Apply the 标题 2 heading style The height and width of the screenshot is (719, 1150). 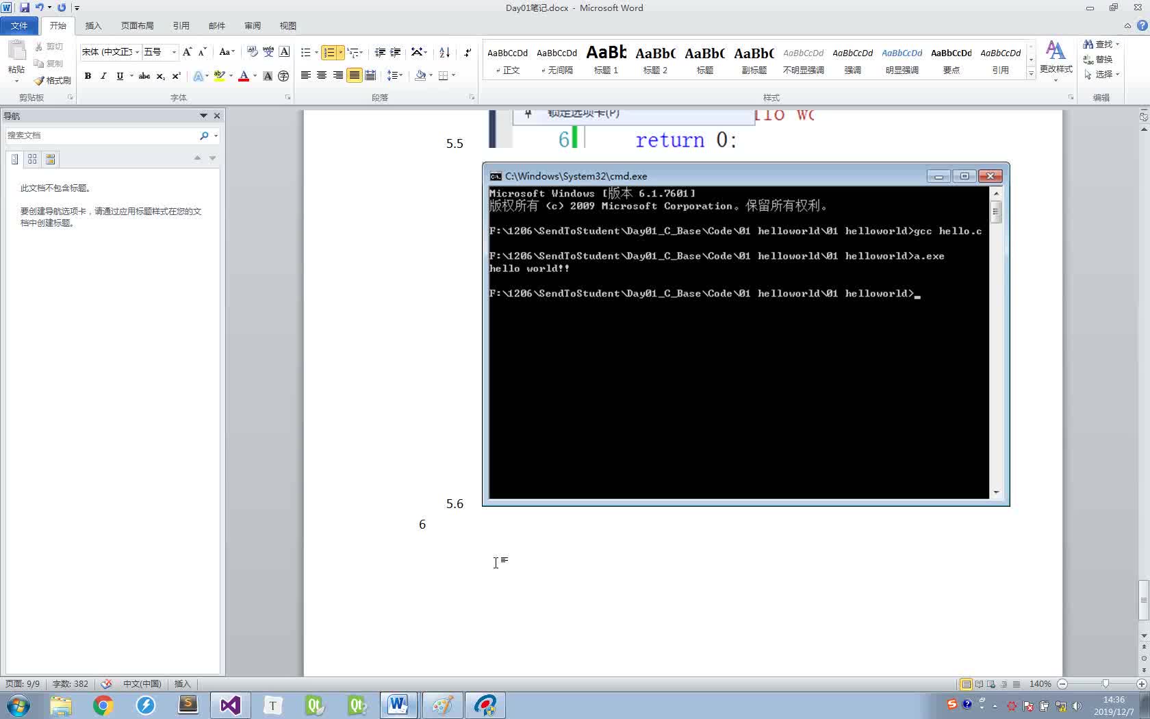pyautogui.click(x=655, y=60)
